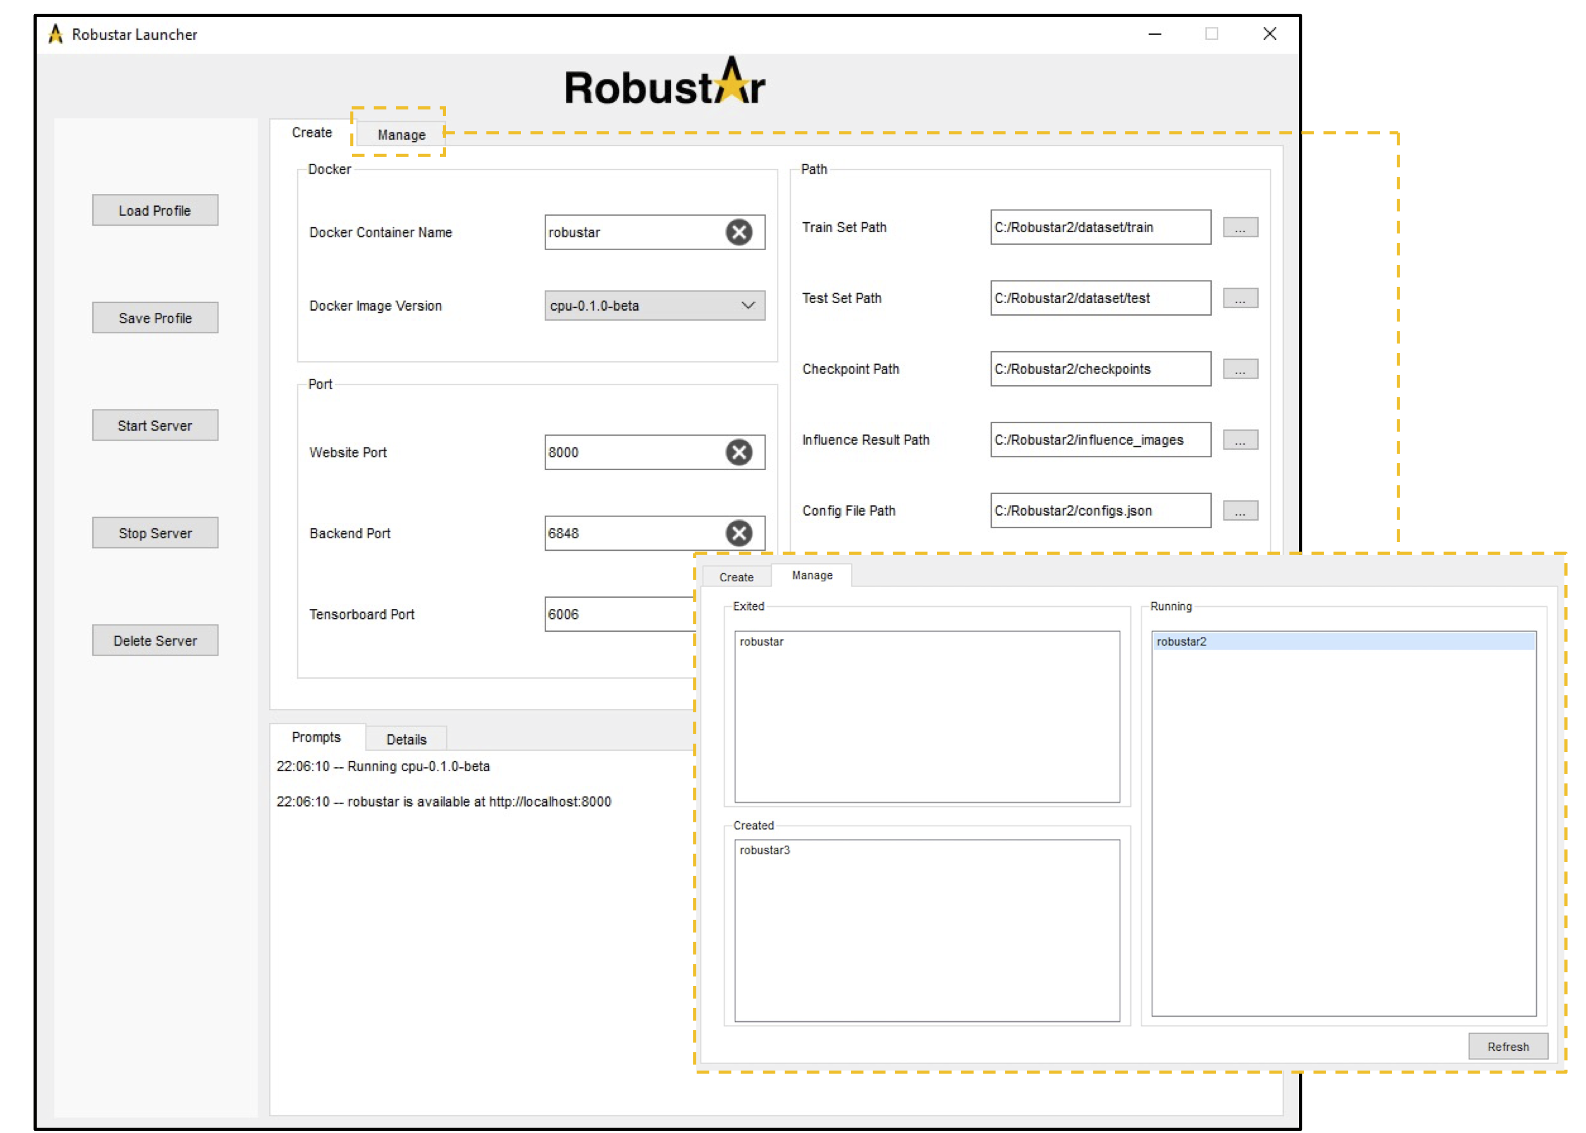The height and width of the screenshot is (1133, 1586).
Task: Browse for the Influence Result Path
Action: coord(1240,440)
